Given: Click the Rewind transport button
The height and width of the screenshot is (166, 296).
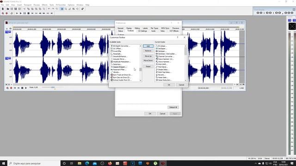Looking at the screenshot, I should [40, 13].
